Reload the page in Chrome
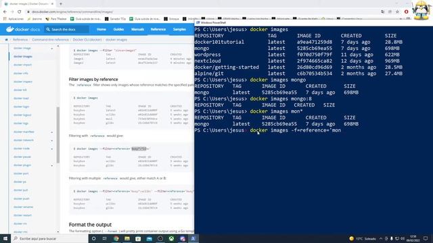This screenshot has height=243, width=433. [x=20, y=12]
